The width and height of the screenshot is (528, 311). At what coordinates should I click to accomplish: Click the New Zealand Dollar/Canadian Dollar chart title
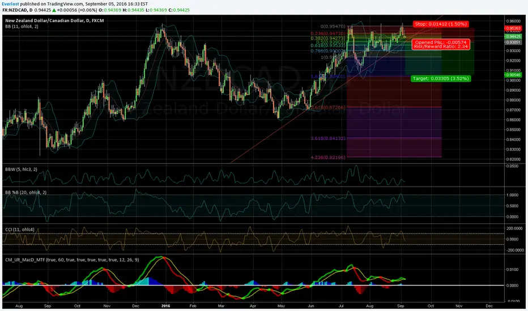pos(54,20)
